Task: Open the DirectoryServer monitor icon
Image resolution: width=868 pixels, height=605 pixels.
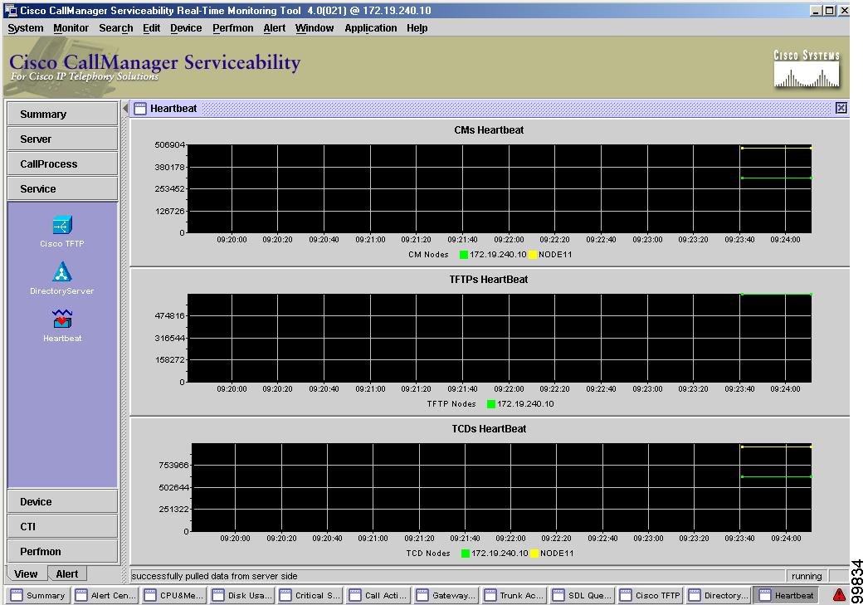Action: coord(62,271)
